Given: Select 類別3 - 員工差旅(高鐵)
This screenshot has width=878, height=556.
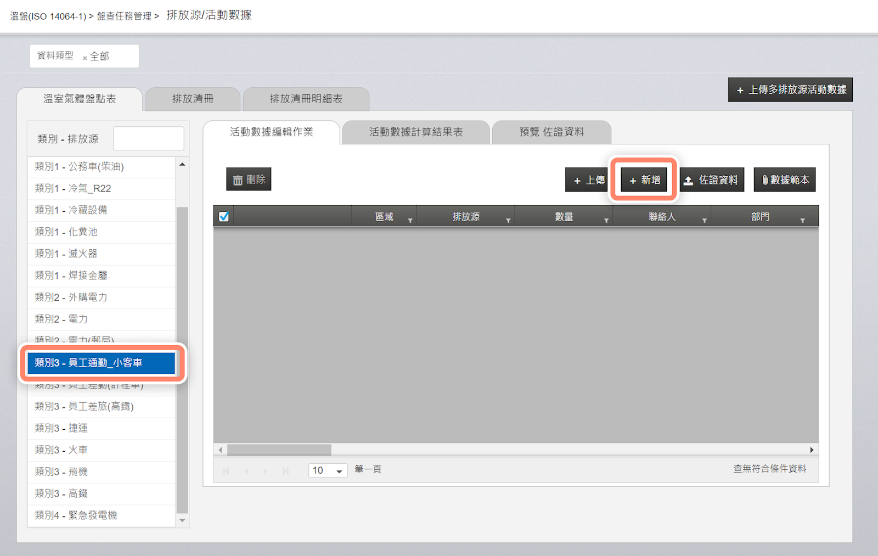Looking at the screenshot, I should tap(102, 406).
